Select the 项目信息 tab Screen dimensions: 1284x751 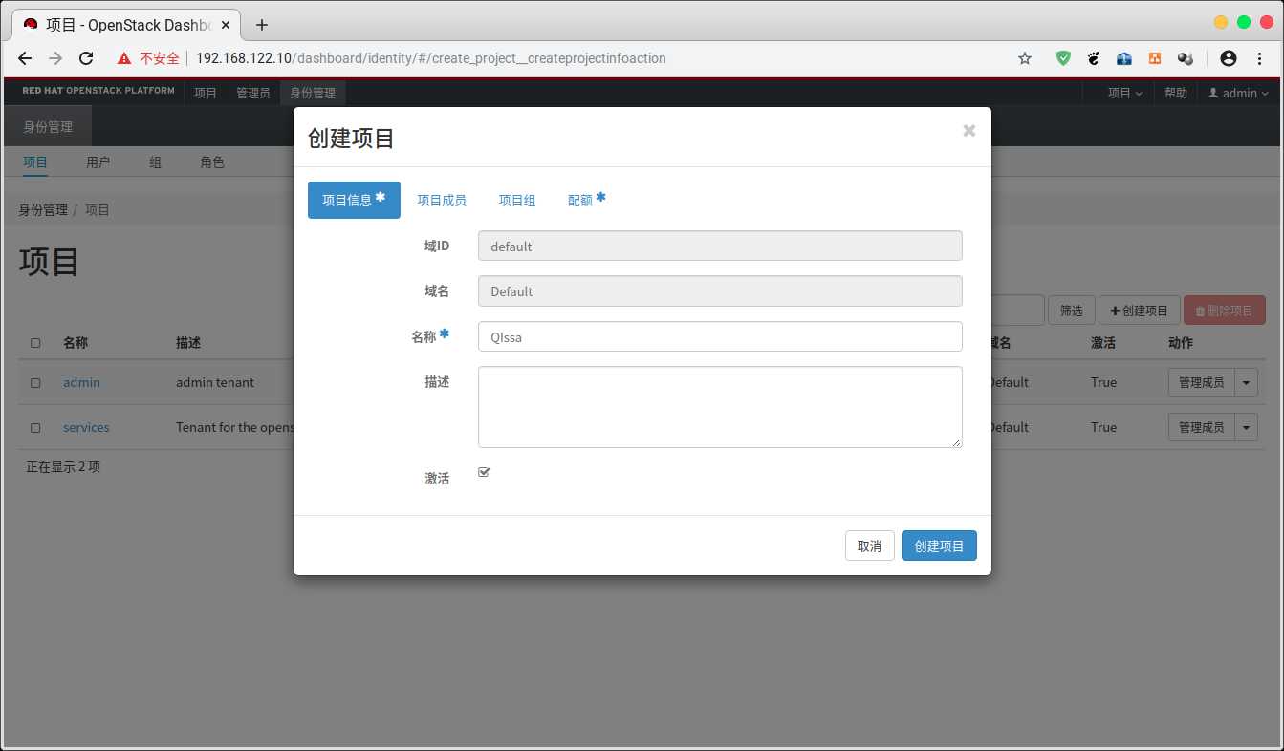(354, 200)
